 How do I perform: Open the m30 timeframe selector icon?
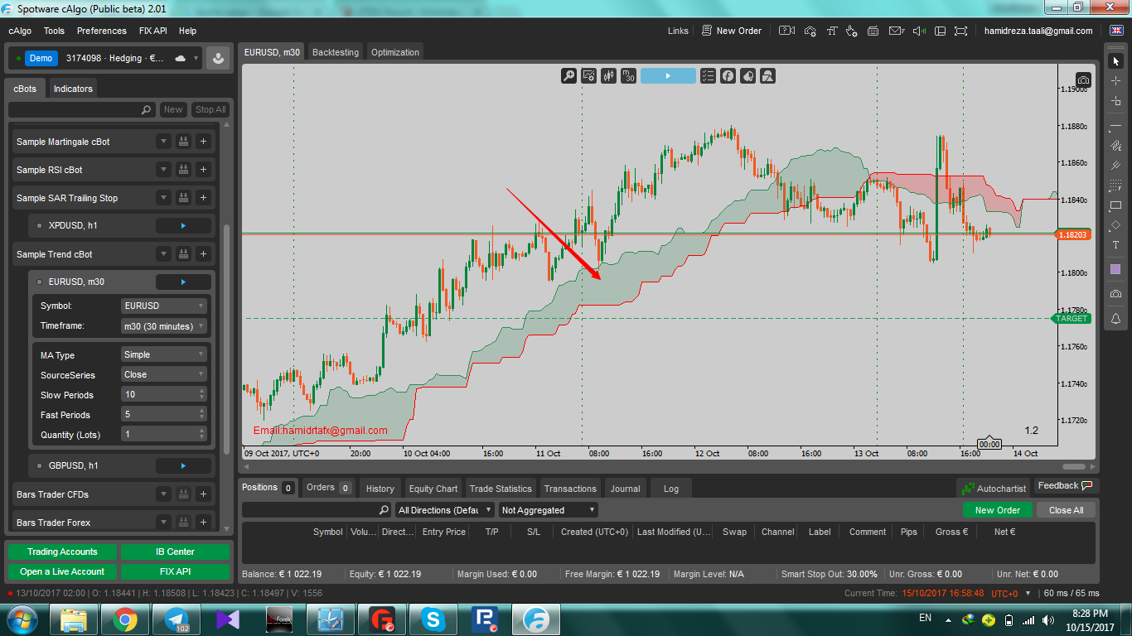tap(628, 75)
